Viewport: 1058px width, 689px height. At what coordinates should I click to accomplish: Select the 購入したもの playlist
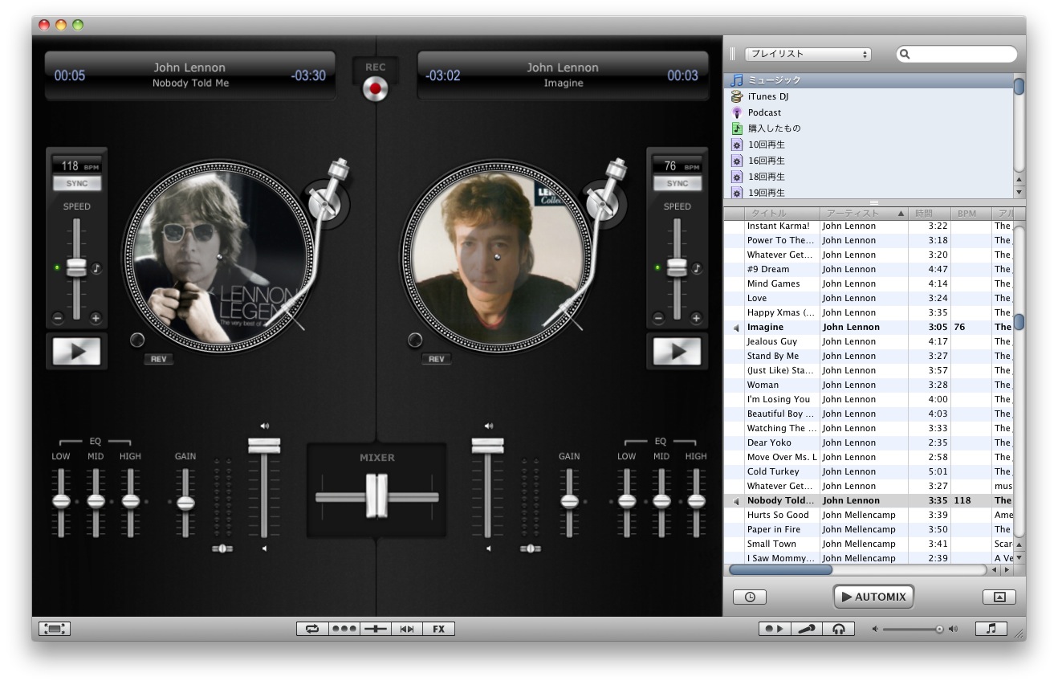869,128
